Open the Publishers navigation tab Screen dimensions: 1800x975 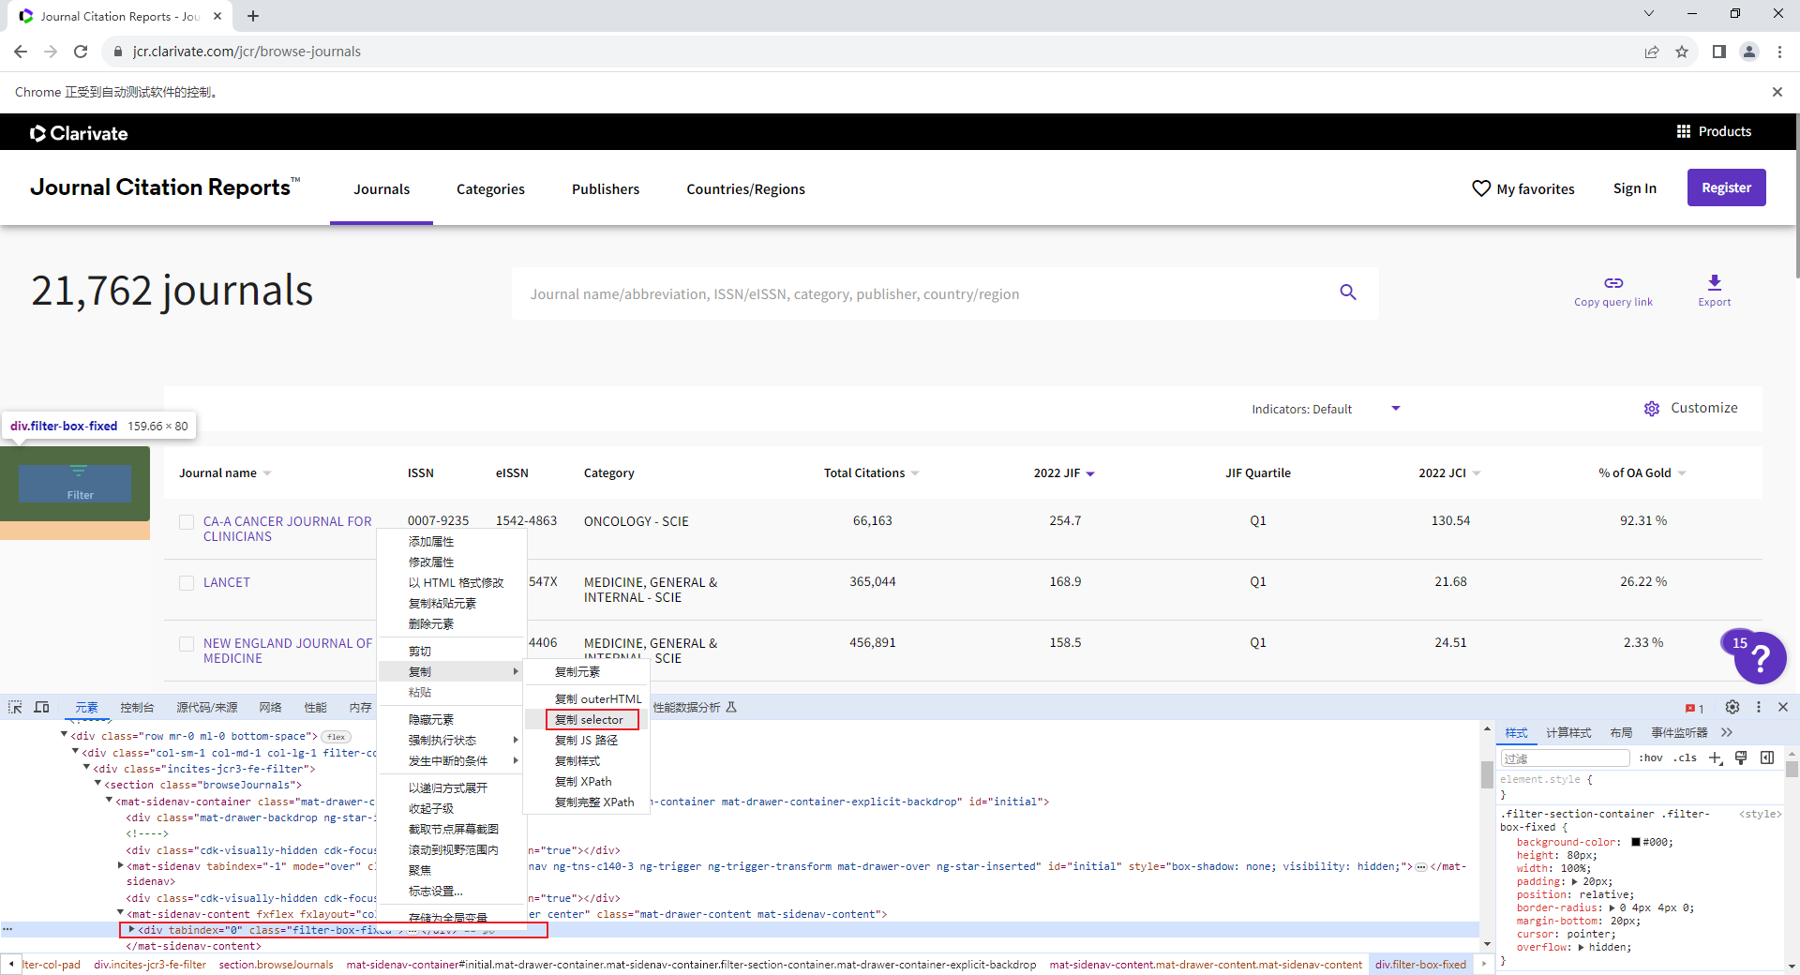606,189
